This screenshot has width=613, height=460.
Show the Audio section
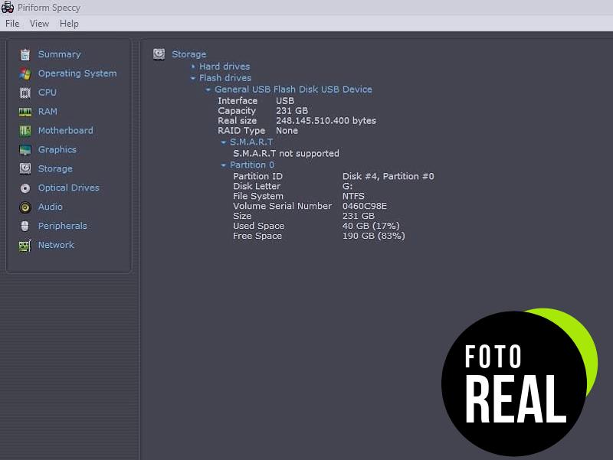coord(51,207)
